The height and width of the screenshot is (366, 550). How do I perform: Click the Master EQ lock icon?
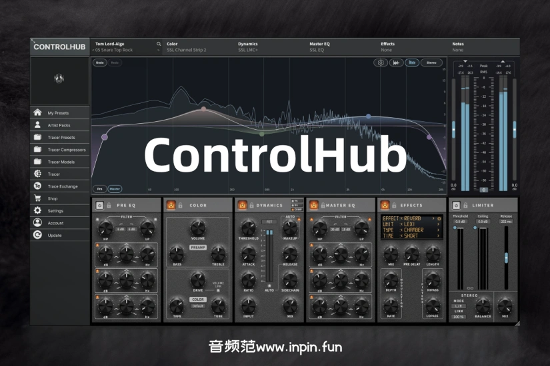click(x=323, y=205)
